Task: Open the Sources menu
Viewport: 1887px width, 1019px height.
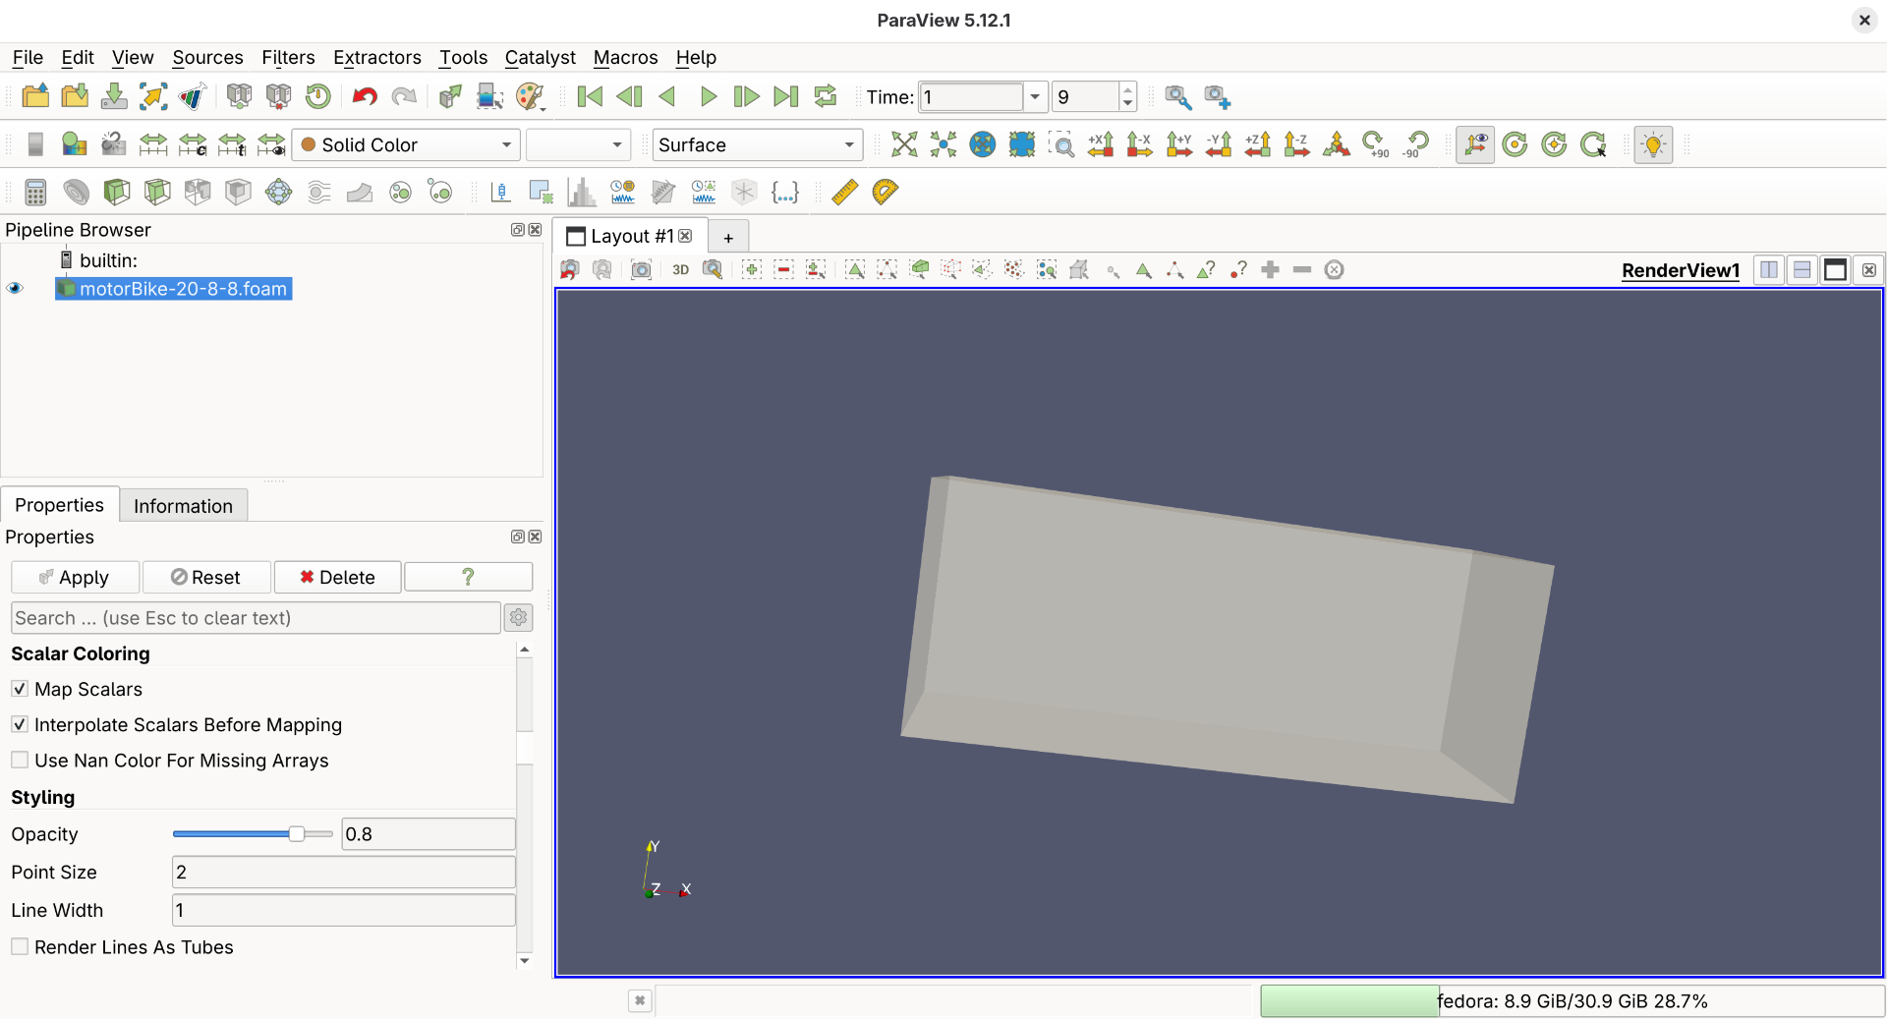Action: coord(207,57)
